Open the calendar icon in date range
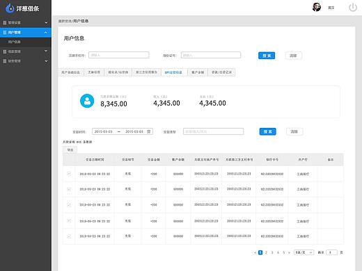Screen dimensions: 362x271 (x=149, y=131)
